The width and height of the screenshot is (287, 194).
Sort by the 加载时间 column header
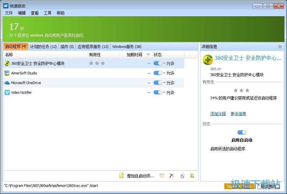pyautogui.click(x=134, y=55)
